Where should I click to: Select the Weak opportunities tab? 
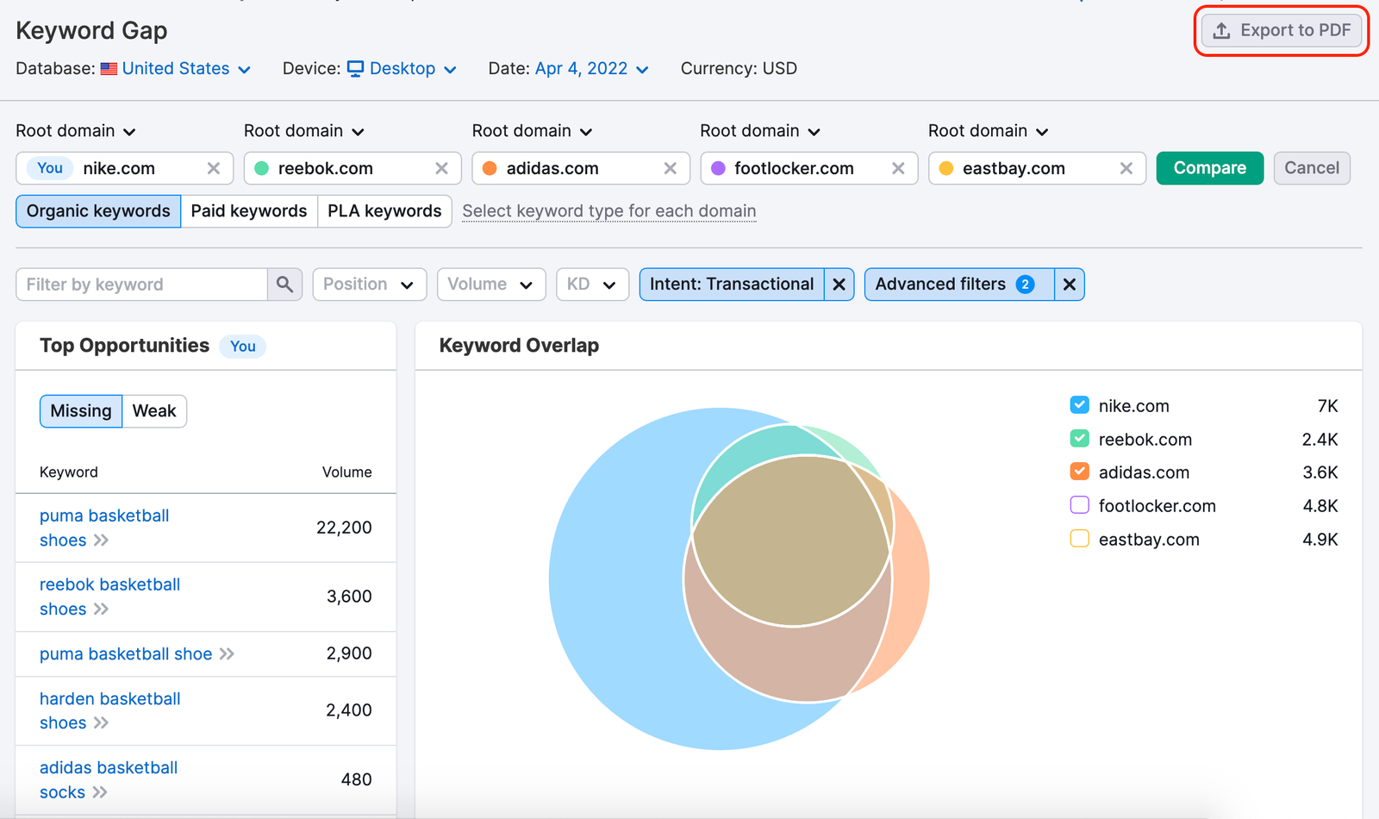click(154, 411)
